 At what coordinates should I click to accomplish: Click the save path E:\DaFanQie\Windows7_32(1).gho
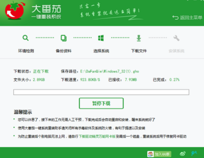(x=109, y=71)
